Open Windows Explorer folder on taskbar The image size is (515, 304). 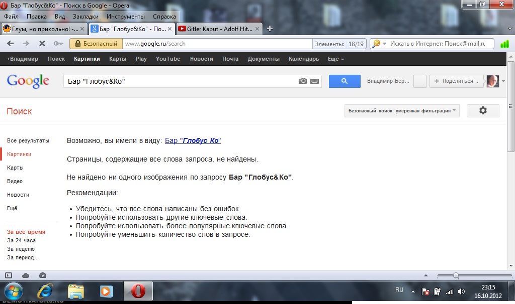tap(76, 291)
